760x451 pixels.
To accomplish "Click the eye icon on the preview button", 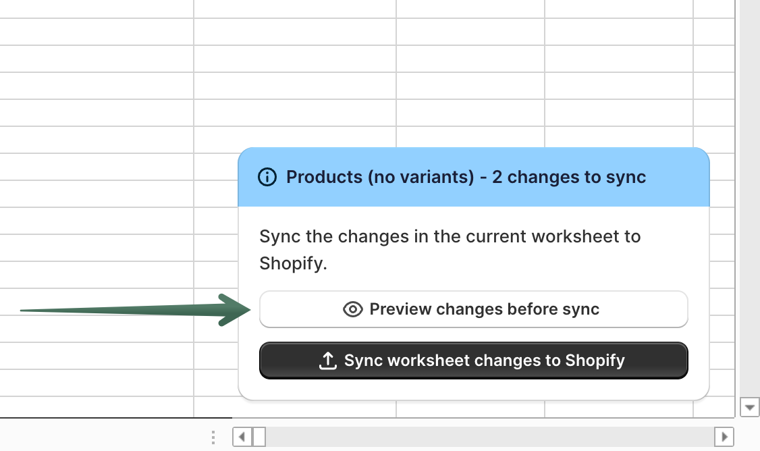I will (x=352, y=309).
